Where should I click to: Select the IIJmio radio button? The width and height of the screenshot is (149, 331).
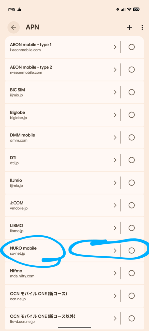point(132,183)
